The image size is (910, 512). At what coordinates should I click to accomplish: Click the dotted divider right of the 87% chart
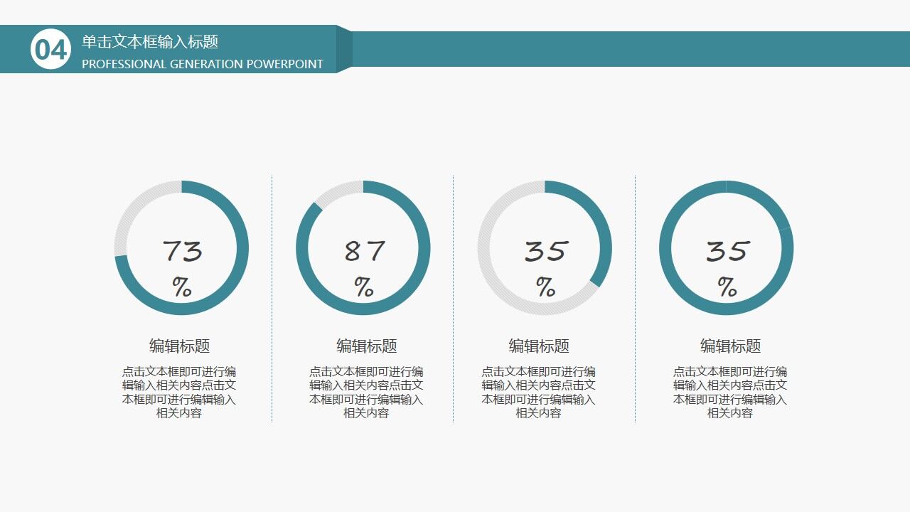[454, 299]
